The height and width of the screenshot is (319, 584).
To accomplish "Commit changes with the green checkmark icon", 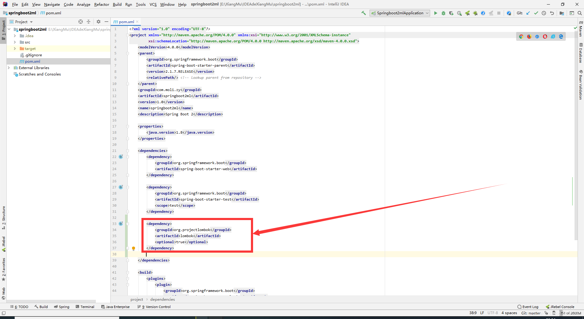I will point(536,13).
